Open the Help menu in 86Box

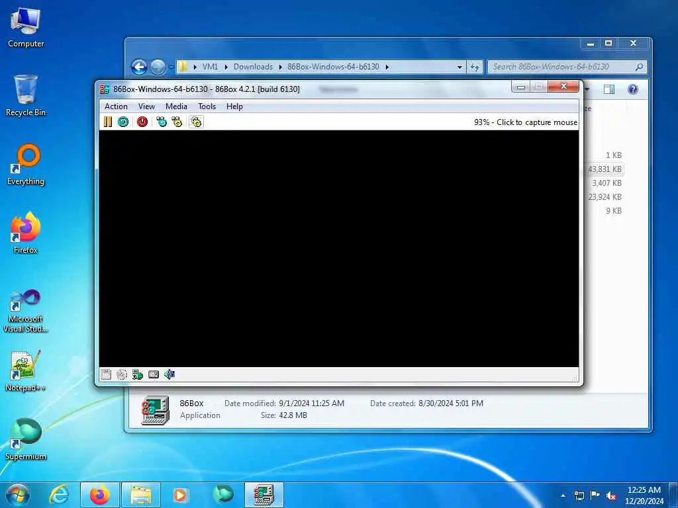pyautogui.click(x=234, y=106)
